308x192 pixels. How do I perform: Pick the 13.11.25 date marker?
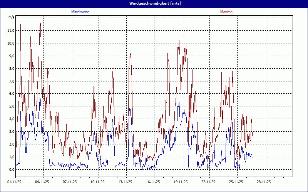click(126, 182)
